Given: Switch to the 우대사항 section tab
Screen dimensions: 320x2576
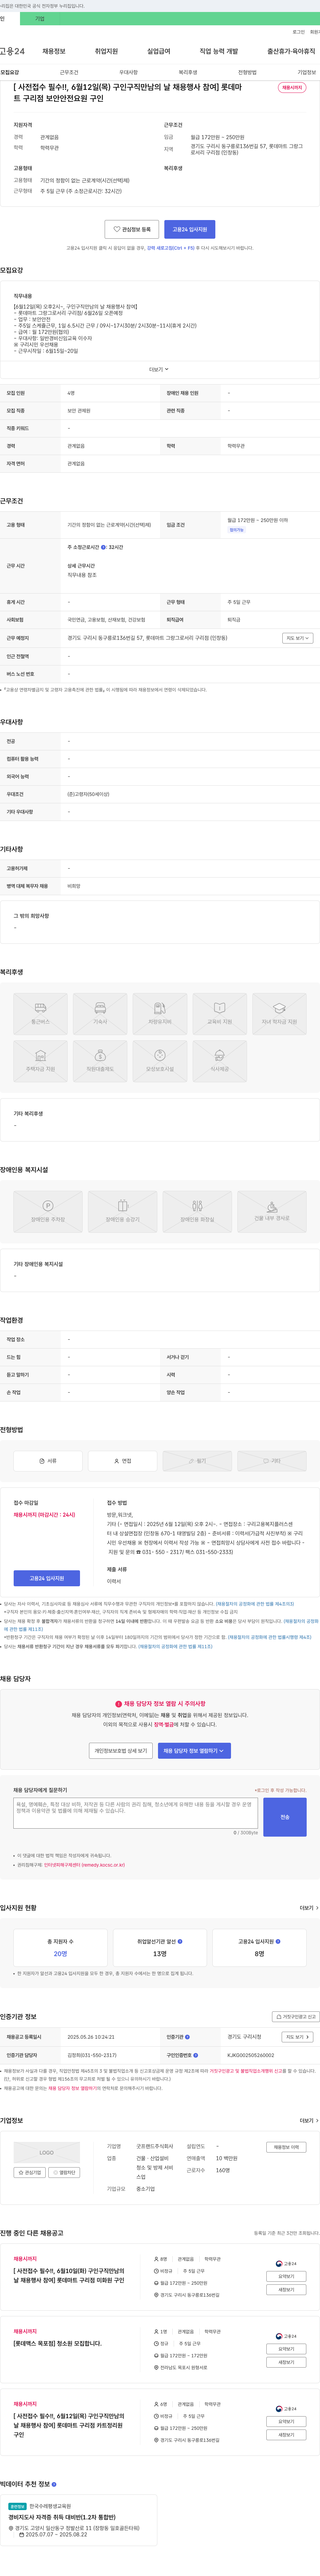Looking at the screenshot, I should (128, 72).
